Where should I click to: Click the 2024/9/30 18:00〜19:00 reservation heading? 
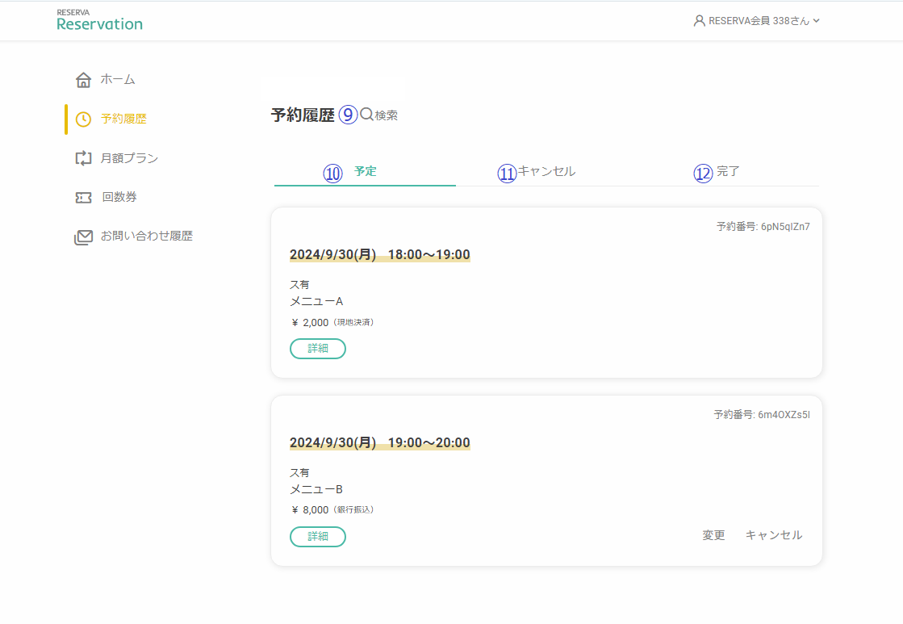point(379,254)
